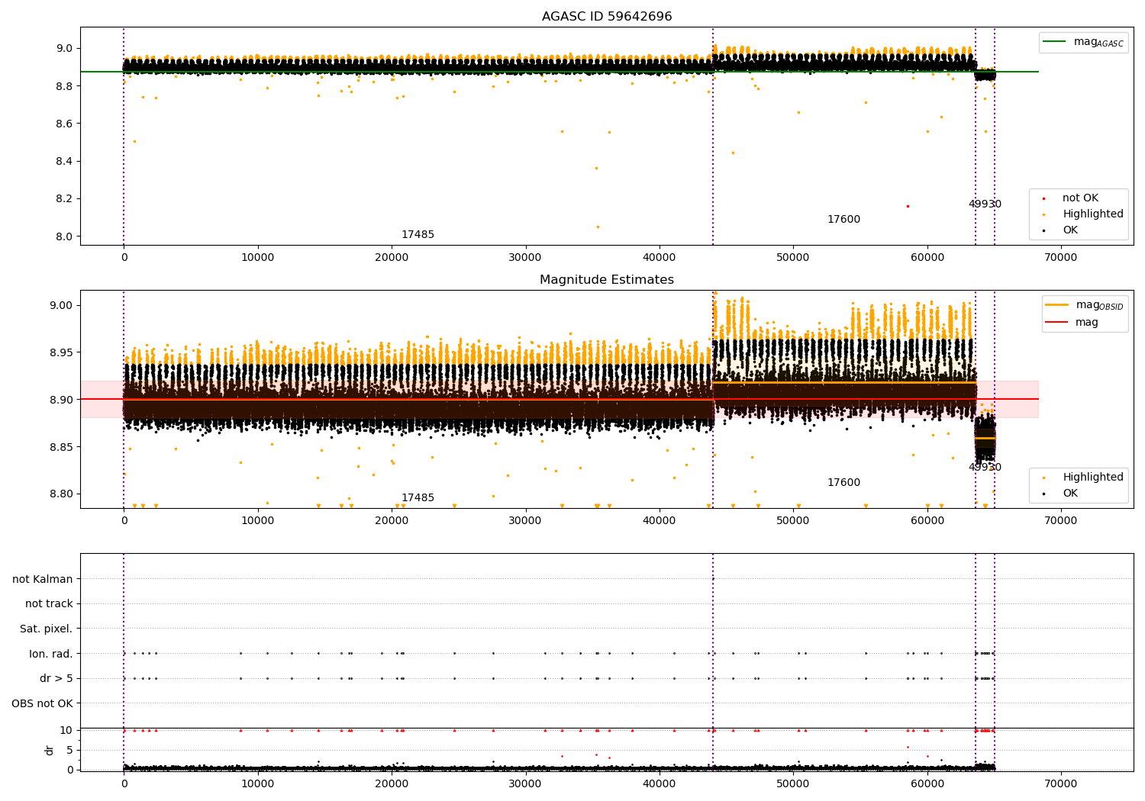Select the 'Ion. rad.' axis label

click(x=51, y=654)
